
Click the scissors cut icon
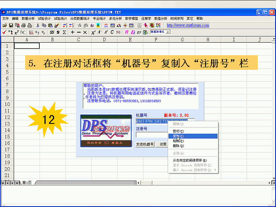point(38,25)
